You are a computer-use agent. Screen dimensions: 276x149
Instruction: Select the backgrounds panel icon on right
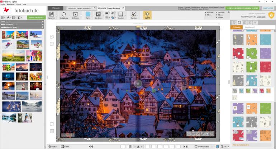tap(239, 23)
